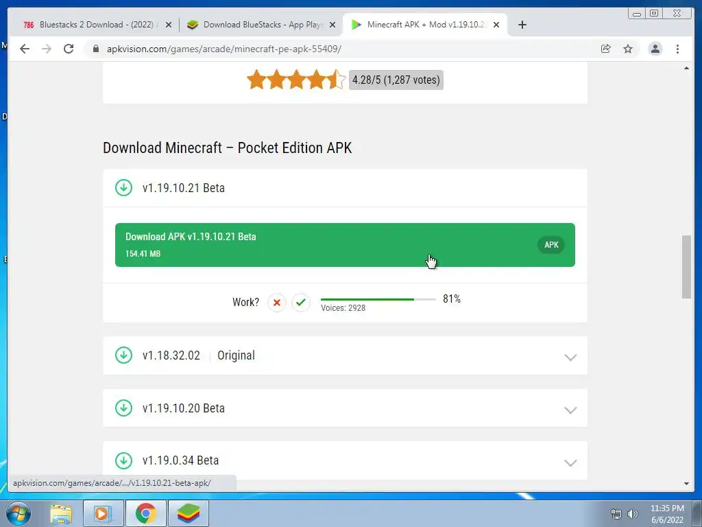
Task: Open the volume tray icon
Action: click(x=633, y=514)
